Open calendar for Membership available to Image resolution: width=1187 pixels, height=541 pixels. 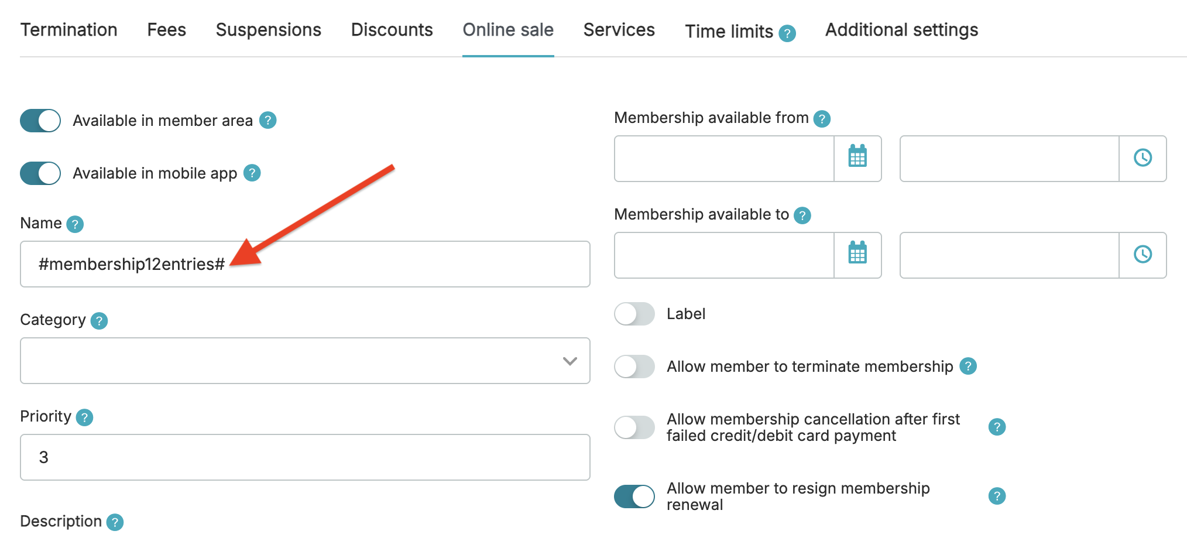point(857,255)
